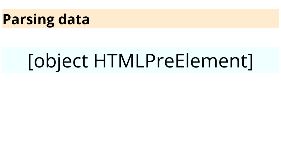Click the opening square bracket in the output

click(x=31, y=62)
